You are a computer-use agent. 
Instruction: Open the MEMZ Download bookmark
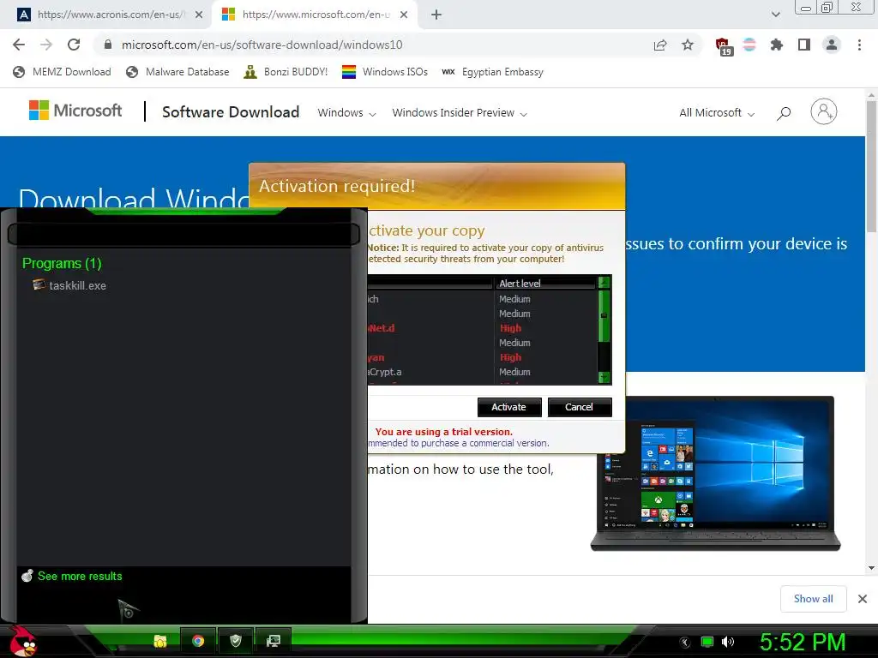tap(62, 72)
